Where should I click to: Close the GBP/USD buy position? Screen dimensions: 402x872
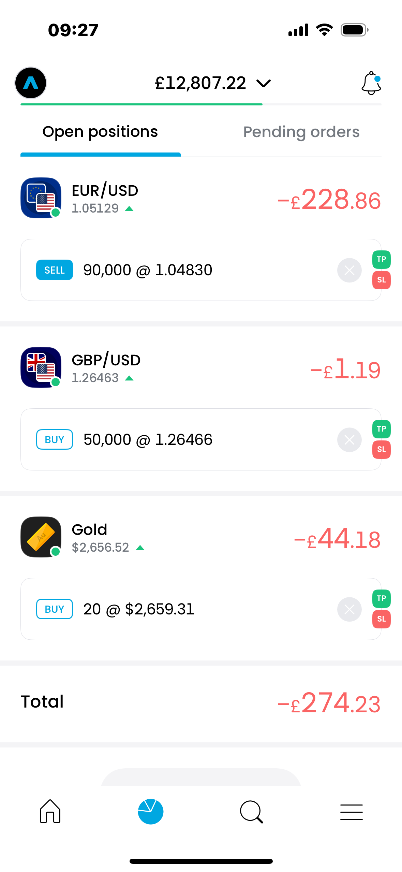(349, 440)
